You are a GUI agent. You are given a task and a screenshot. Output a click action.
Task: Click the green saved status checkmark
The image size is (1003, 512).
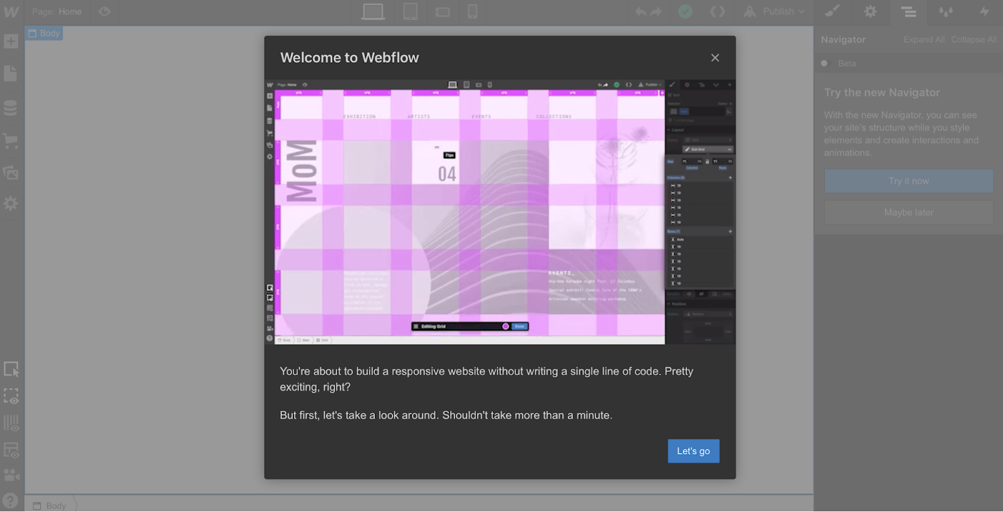coord(686,12)
